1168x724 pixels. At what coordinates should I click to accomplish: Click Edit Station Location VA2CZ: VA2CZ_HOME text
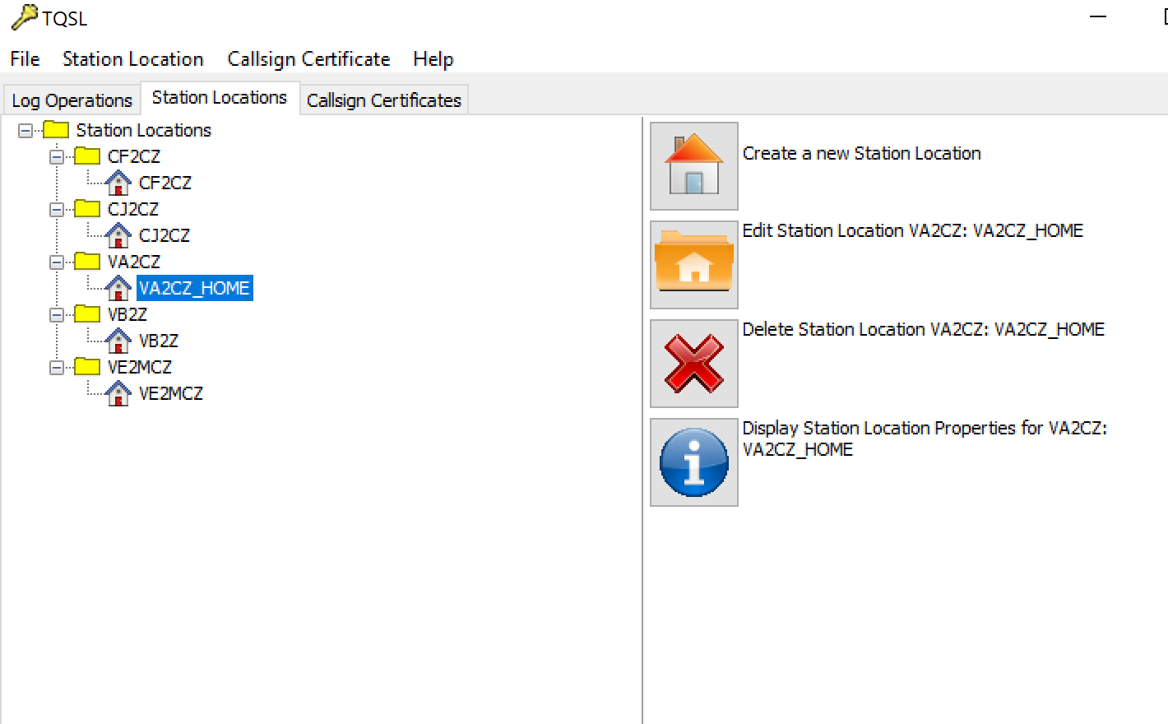913,230
